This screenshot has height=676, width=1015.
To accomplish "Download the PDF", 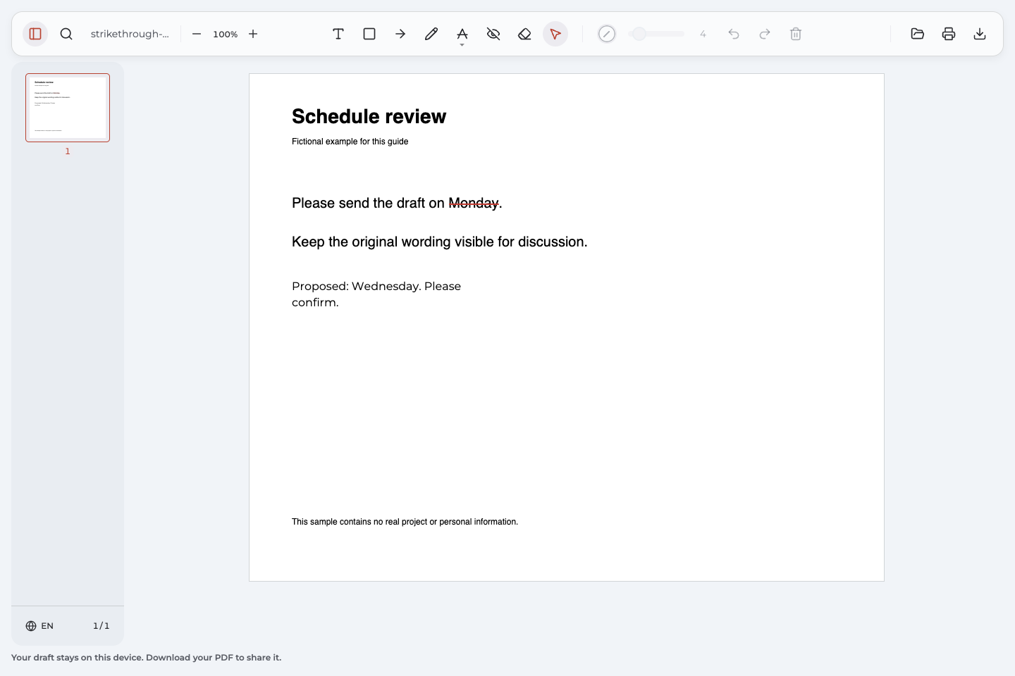I will (x=980, y=34).
